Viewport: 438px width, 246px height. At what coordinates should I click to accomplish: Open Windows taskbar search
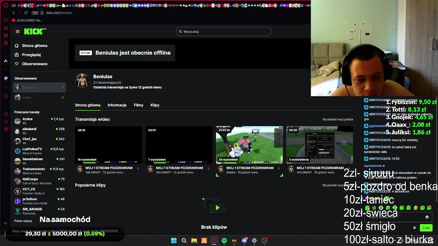pos(184,241)
